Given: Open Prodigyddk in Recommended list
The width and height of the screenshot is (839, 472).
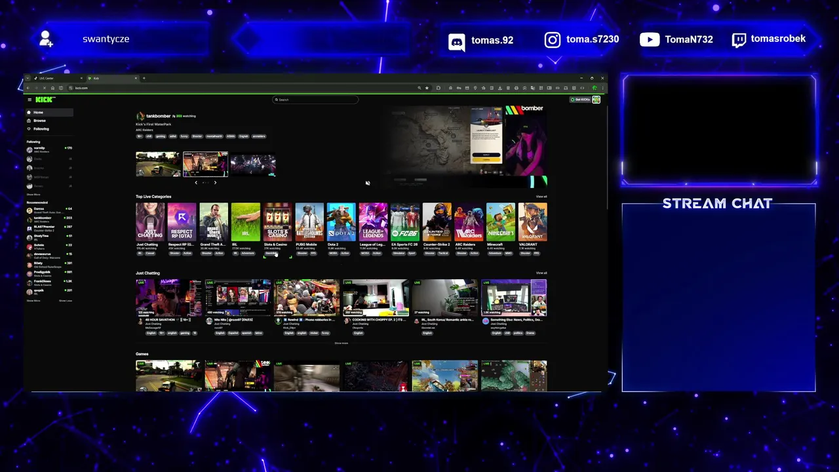Looking at the screenshot, I should (49, 274).
